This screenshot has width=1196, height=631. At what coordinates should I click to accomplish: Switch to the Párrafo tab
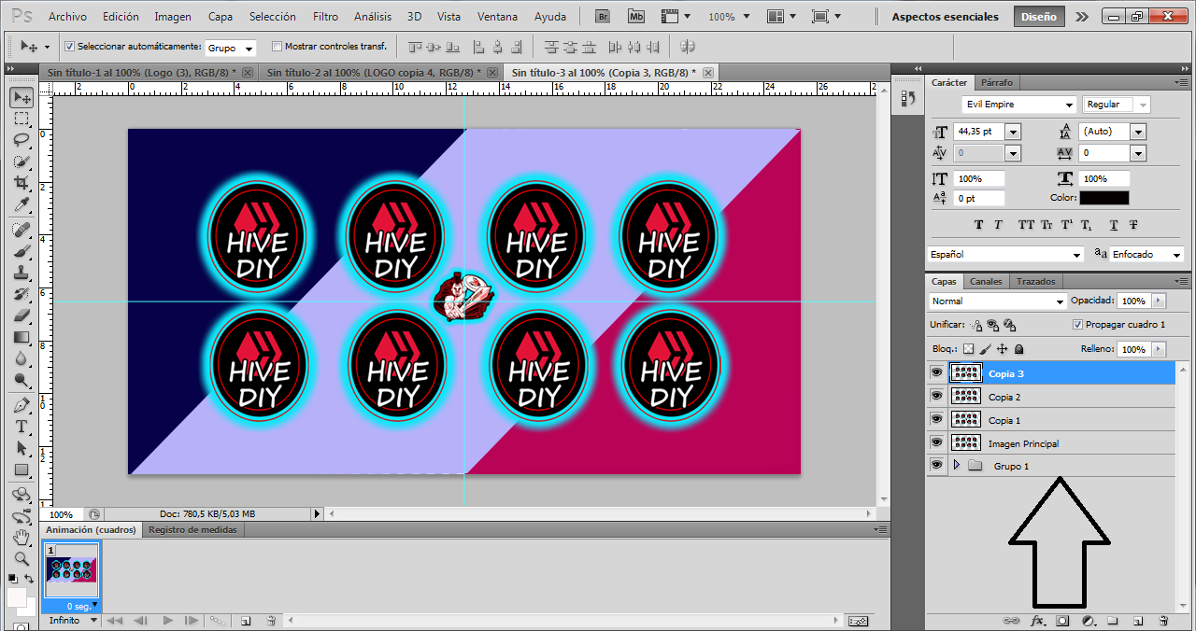coord(996,82)
